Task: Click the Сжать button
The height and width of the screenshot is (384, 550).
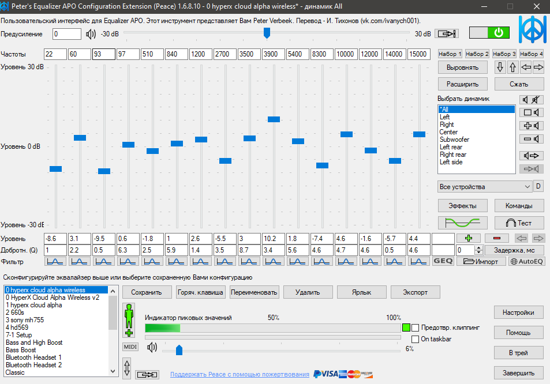Action: tap(519, 84)
